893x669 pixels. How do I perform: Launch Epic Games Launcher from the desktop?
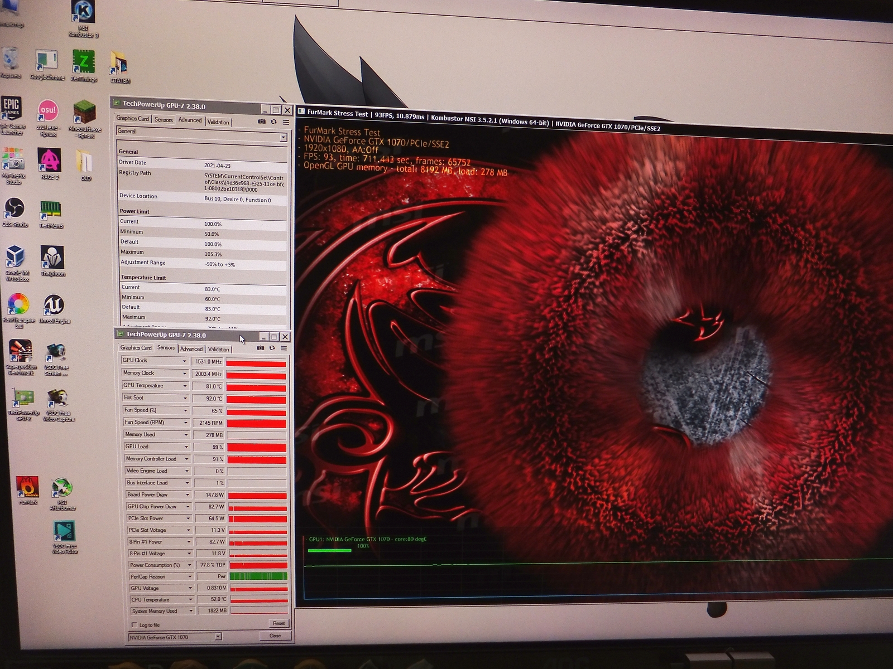tap(12, 115)
